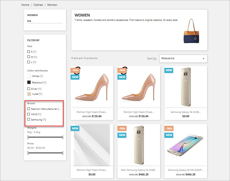The width and height of the screenshot is (230, 181).
Task: Enable the Silver color filter
Action: [29, 89]
